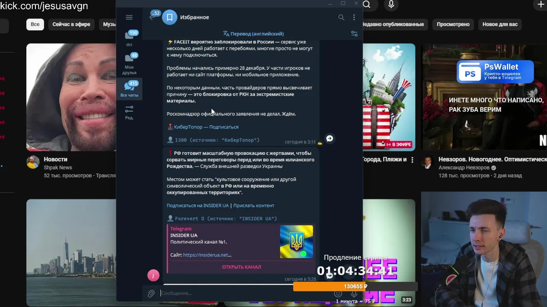Open translation settings icon next to translate bar
The height and width of the screenshot is (307, 547).
coord(354,34)
